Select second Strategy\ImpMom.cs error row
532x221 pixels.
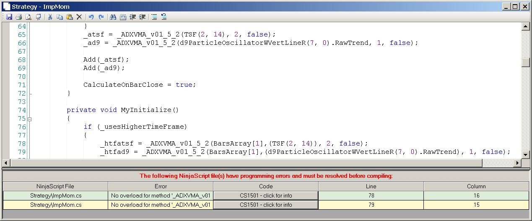[x=55, y=205]
